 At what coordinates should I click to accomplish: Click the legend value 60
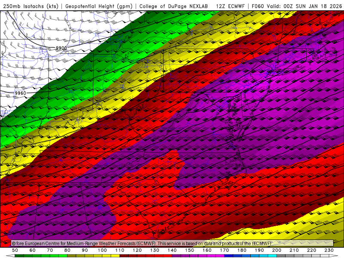click(x=33, y=250)
